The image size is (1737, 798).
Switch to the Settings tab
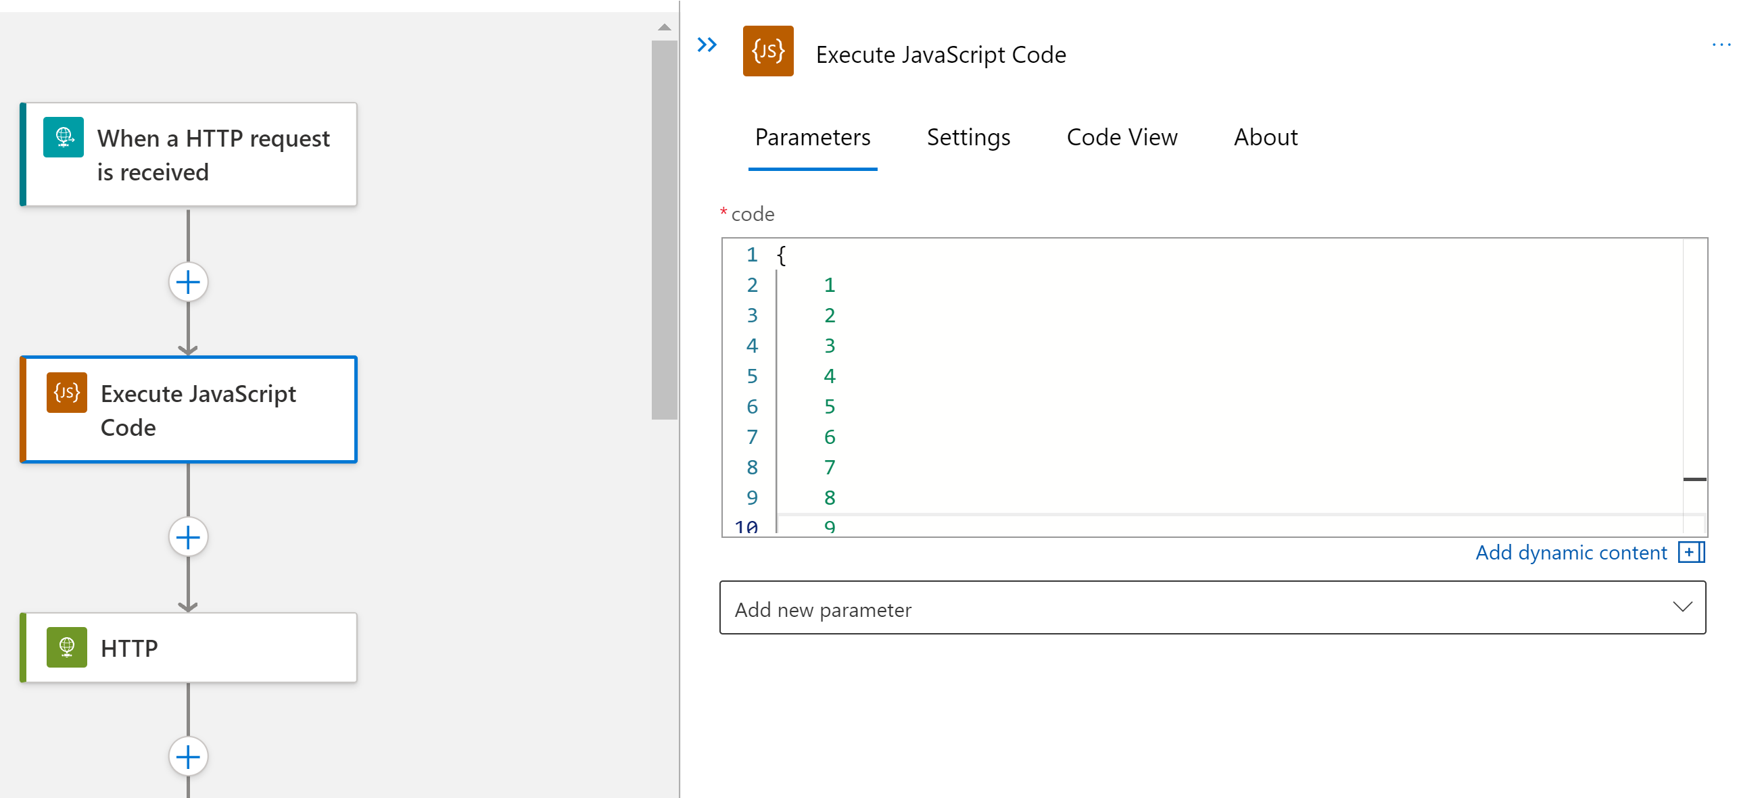pyautogui.click(x=968, y=137)
